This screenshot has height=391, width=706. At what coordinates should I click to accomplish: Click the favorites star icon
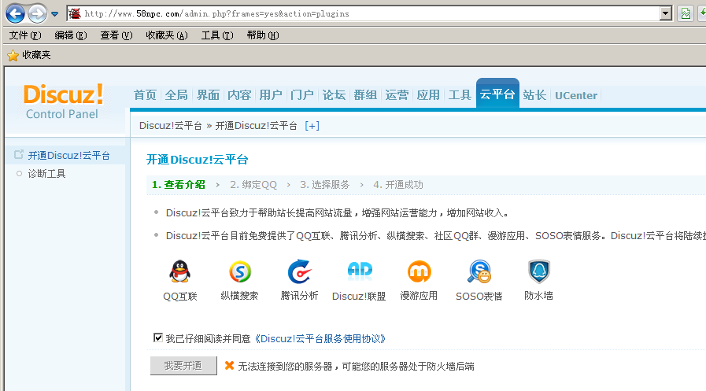click(x=13, y=55)
